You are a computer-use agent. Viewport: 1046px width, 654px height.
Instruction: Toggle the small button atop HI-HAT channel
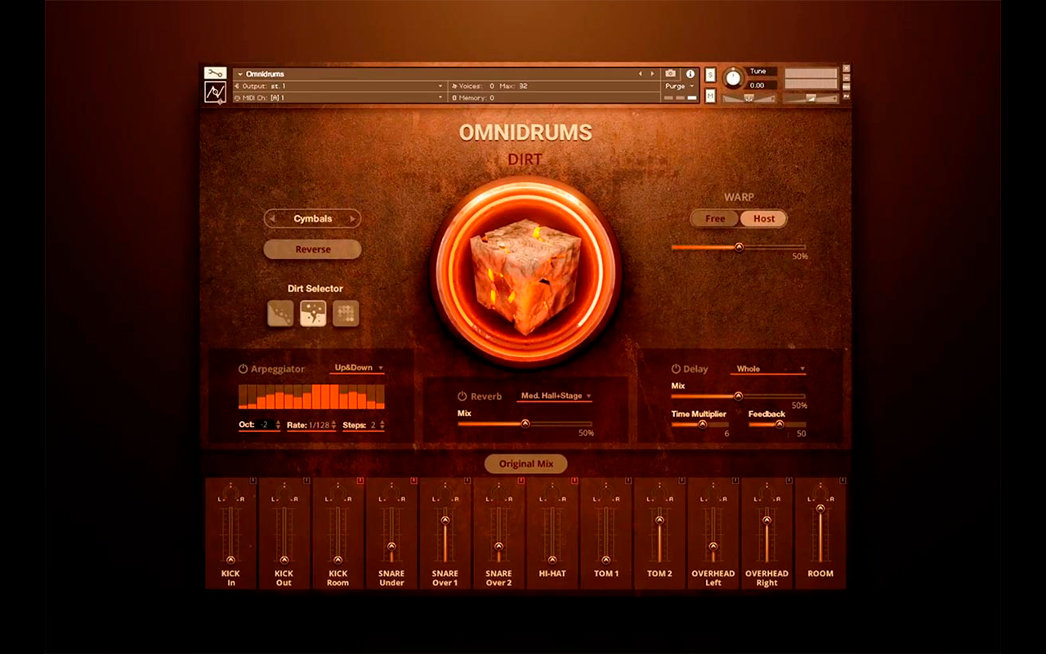pos(574,481)
